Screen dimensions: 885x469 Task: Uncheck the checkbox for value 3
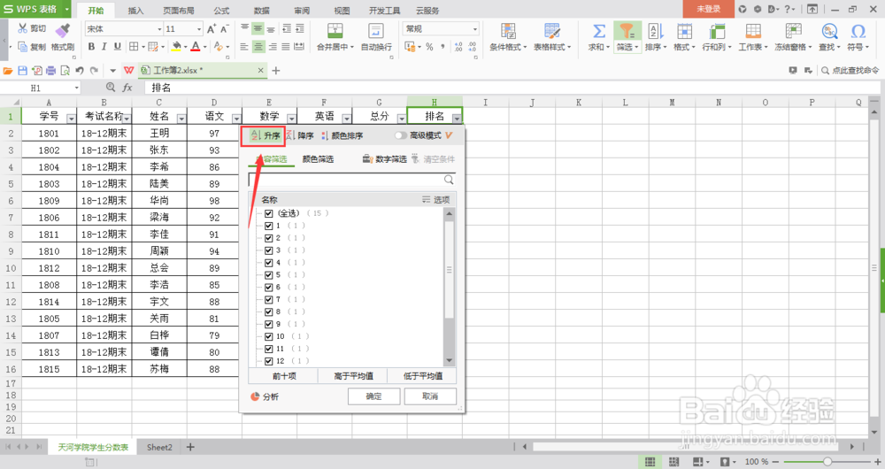269,250
